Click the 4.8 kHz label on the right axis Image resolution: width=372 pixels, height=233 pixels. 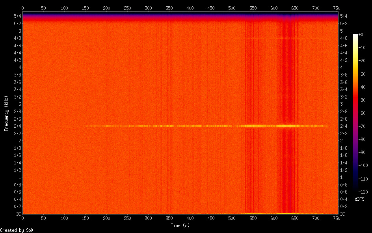[343, 38]
